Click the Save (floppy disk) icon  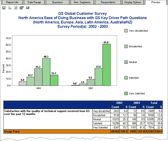click(4, 8)
